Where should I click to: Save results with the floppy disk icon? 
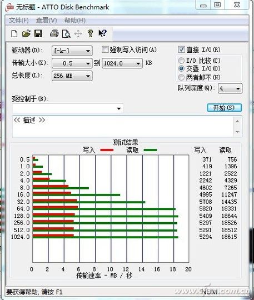coord(38,34)
